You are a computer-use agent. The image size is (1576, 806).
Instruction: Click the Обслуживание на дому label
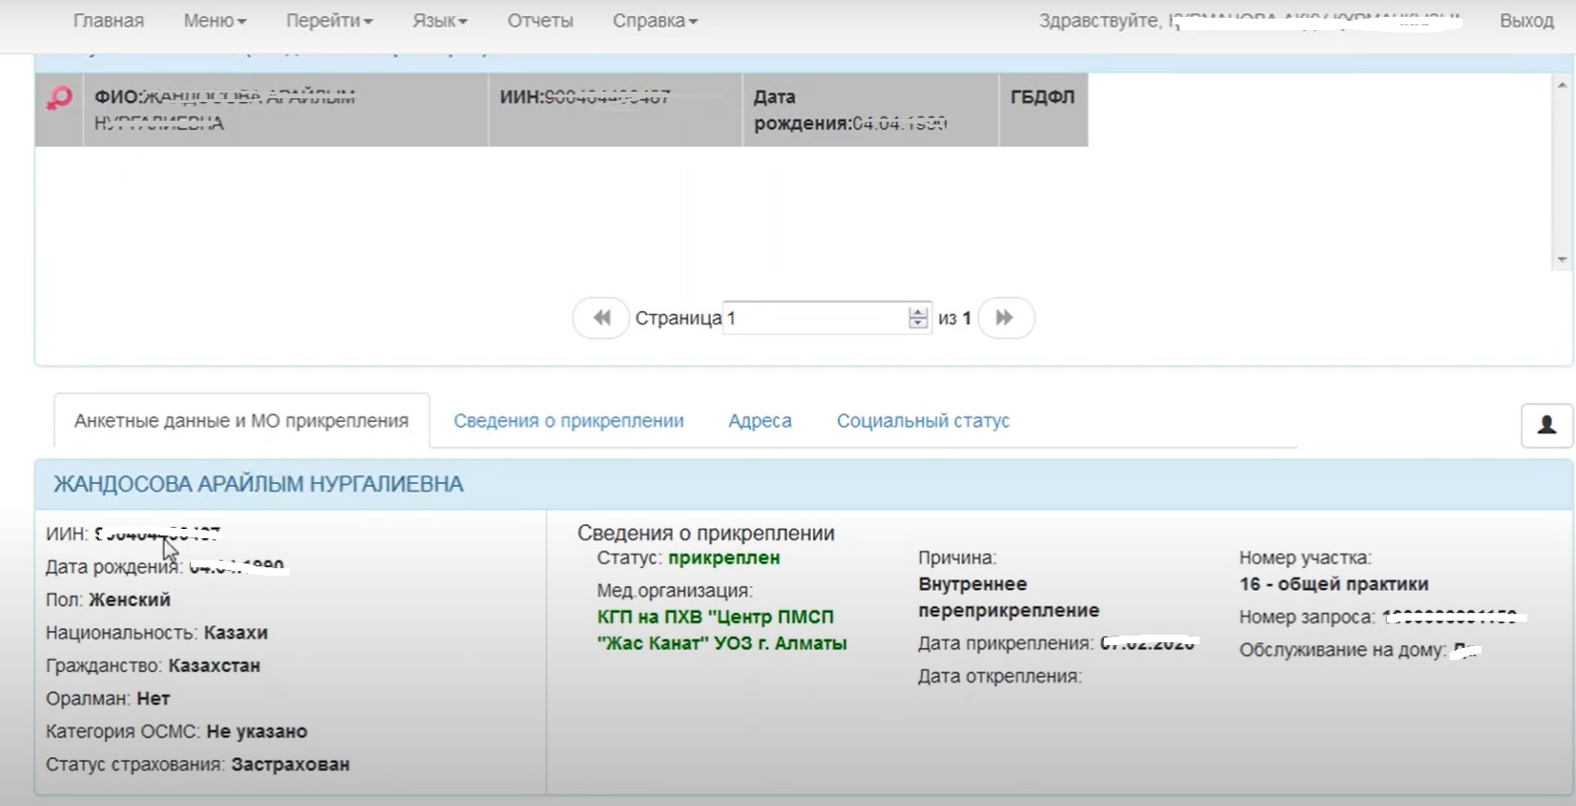tap(1342, 651)
